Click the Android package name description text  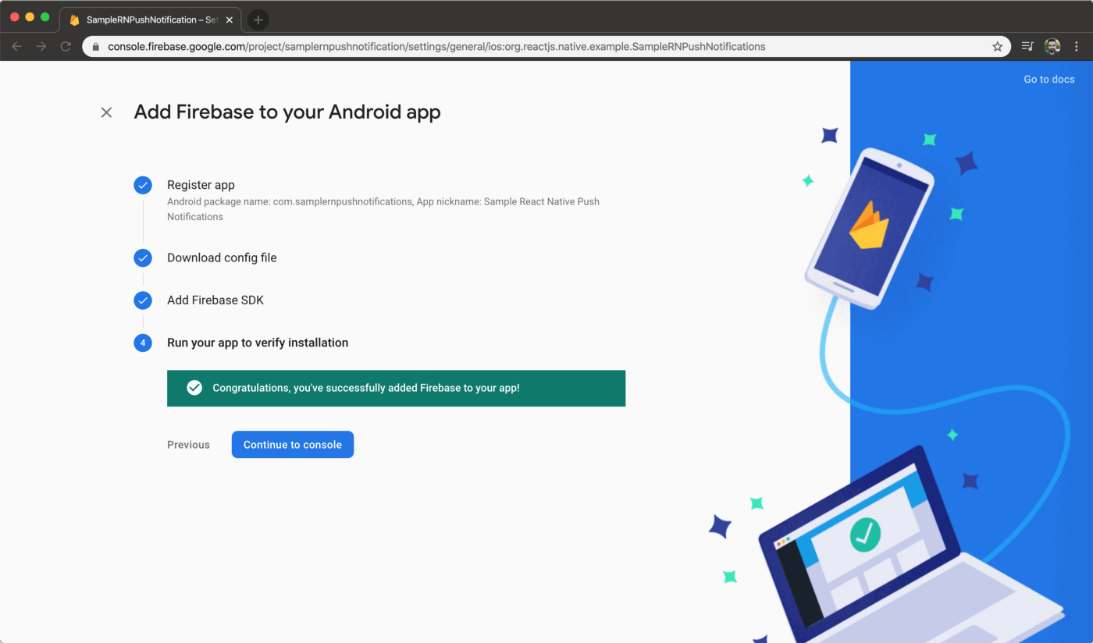click(x=383, y=209)
